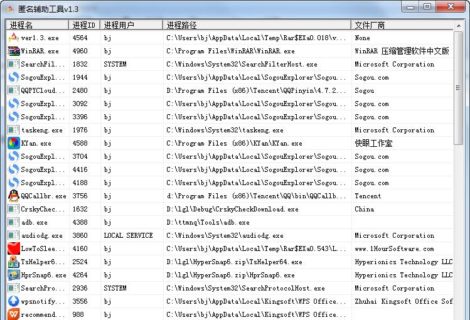Click path C:\Program Files (x86)\KYan\KYan.exe

234,143
